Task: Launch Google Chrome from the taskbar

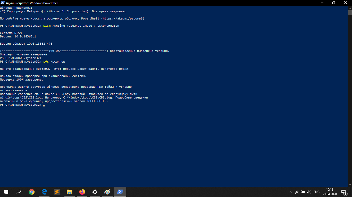Action: click(31, 192)
